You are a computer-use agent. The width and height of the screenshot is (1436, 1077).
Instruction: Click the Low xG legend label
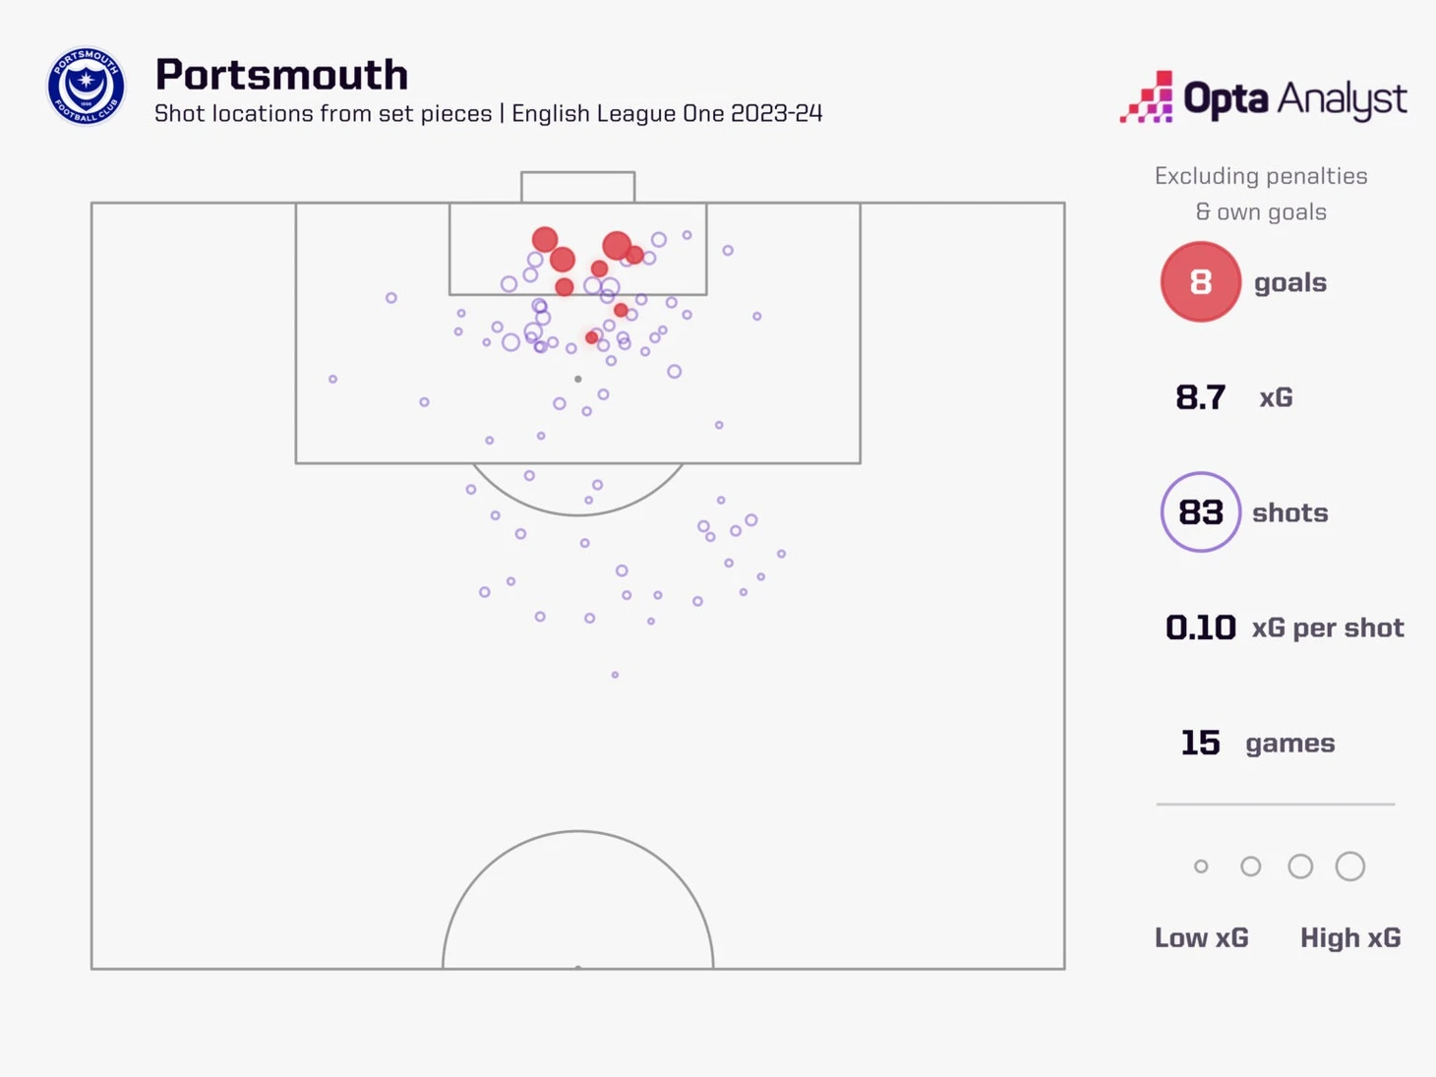coord(1201,937)
